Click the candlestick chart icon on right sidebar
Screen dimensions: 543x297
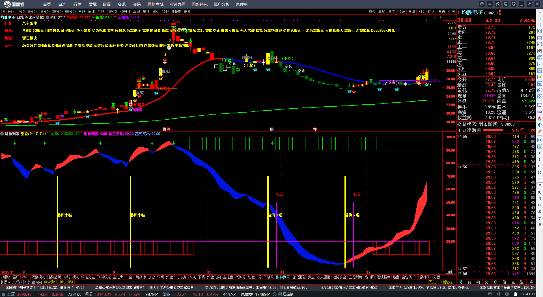(x=540, y=51)
